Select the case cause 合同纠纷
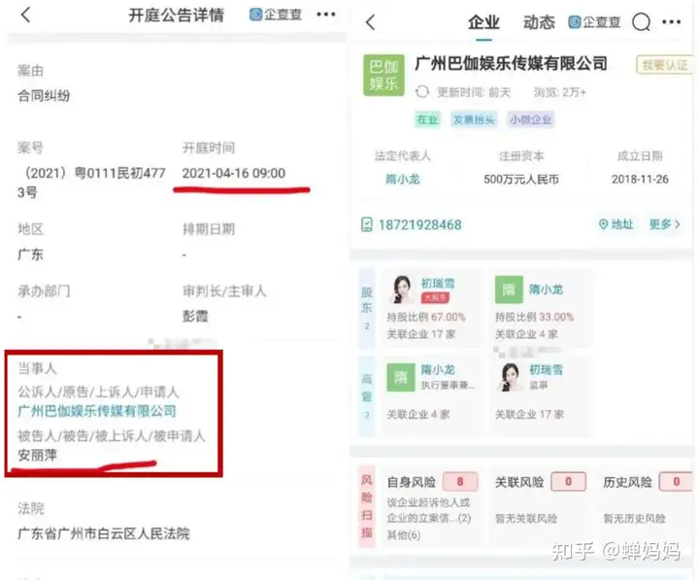699x580 pixels. [44, 95]
